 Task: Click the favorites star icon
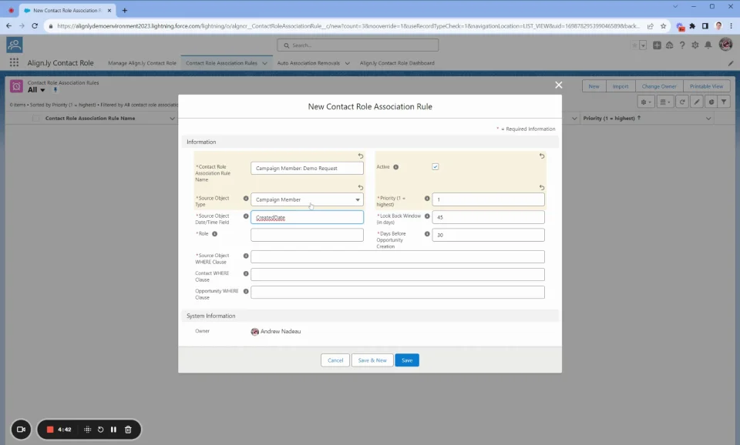click(x=634, y=45)
